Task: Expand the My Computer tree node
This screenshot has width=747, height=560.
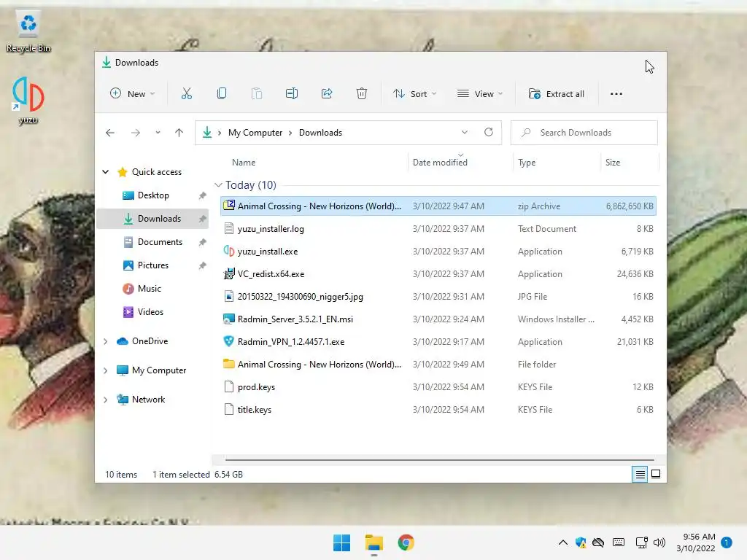Action: [106, 370]
